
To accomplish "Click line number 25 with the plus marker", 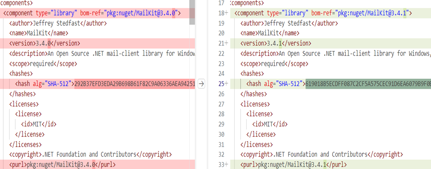I will coord(223,84).
